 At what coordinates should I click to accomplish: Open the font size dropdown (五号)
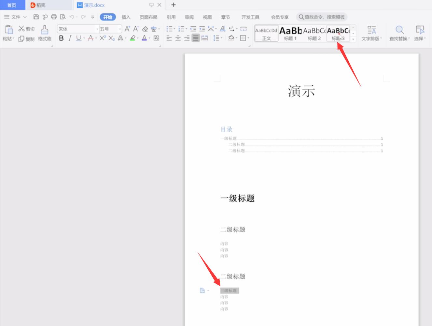(x=120, y=29)
